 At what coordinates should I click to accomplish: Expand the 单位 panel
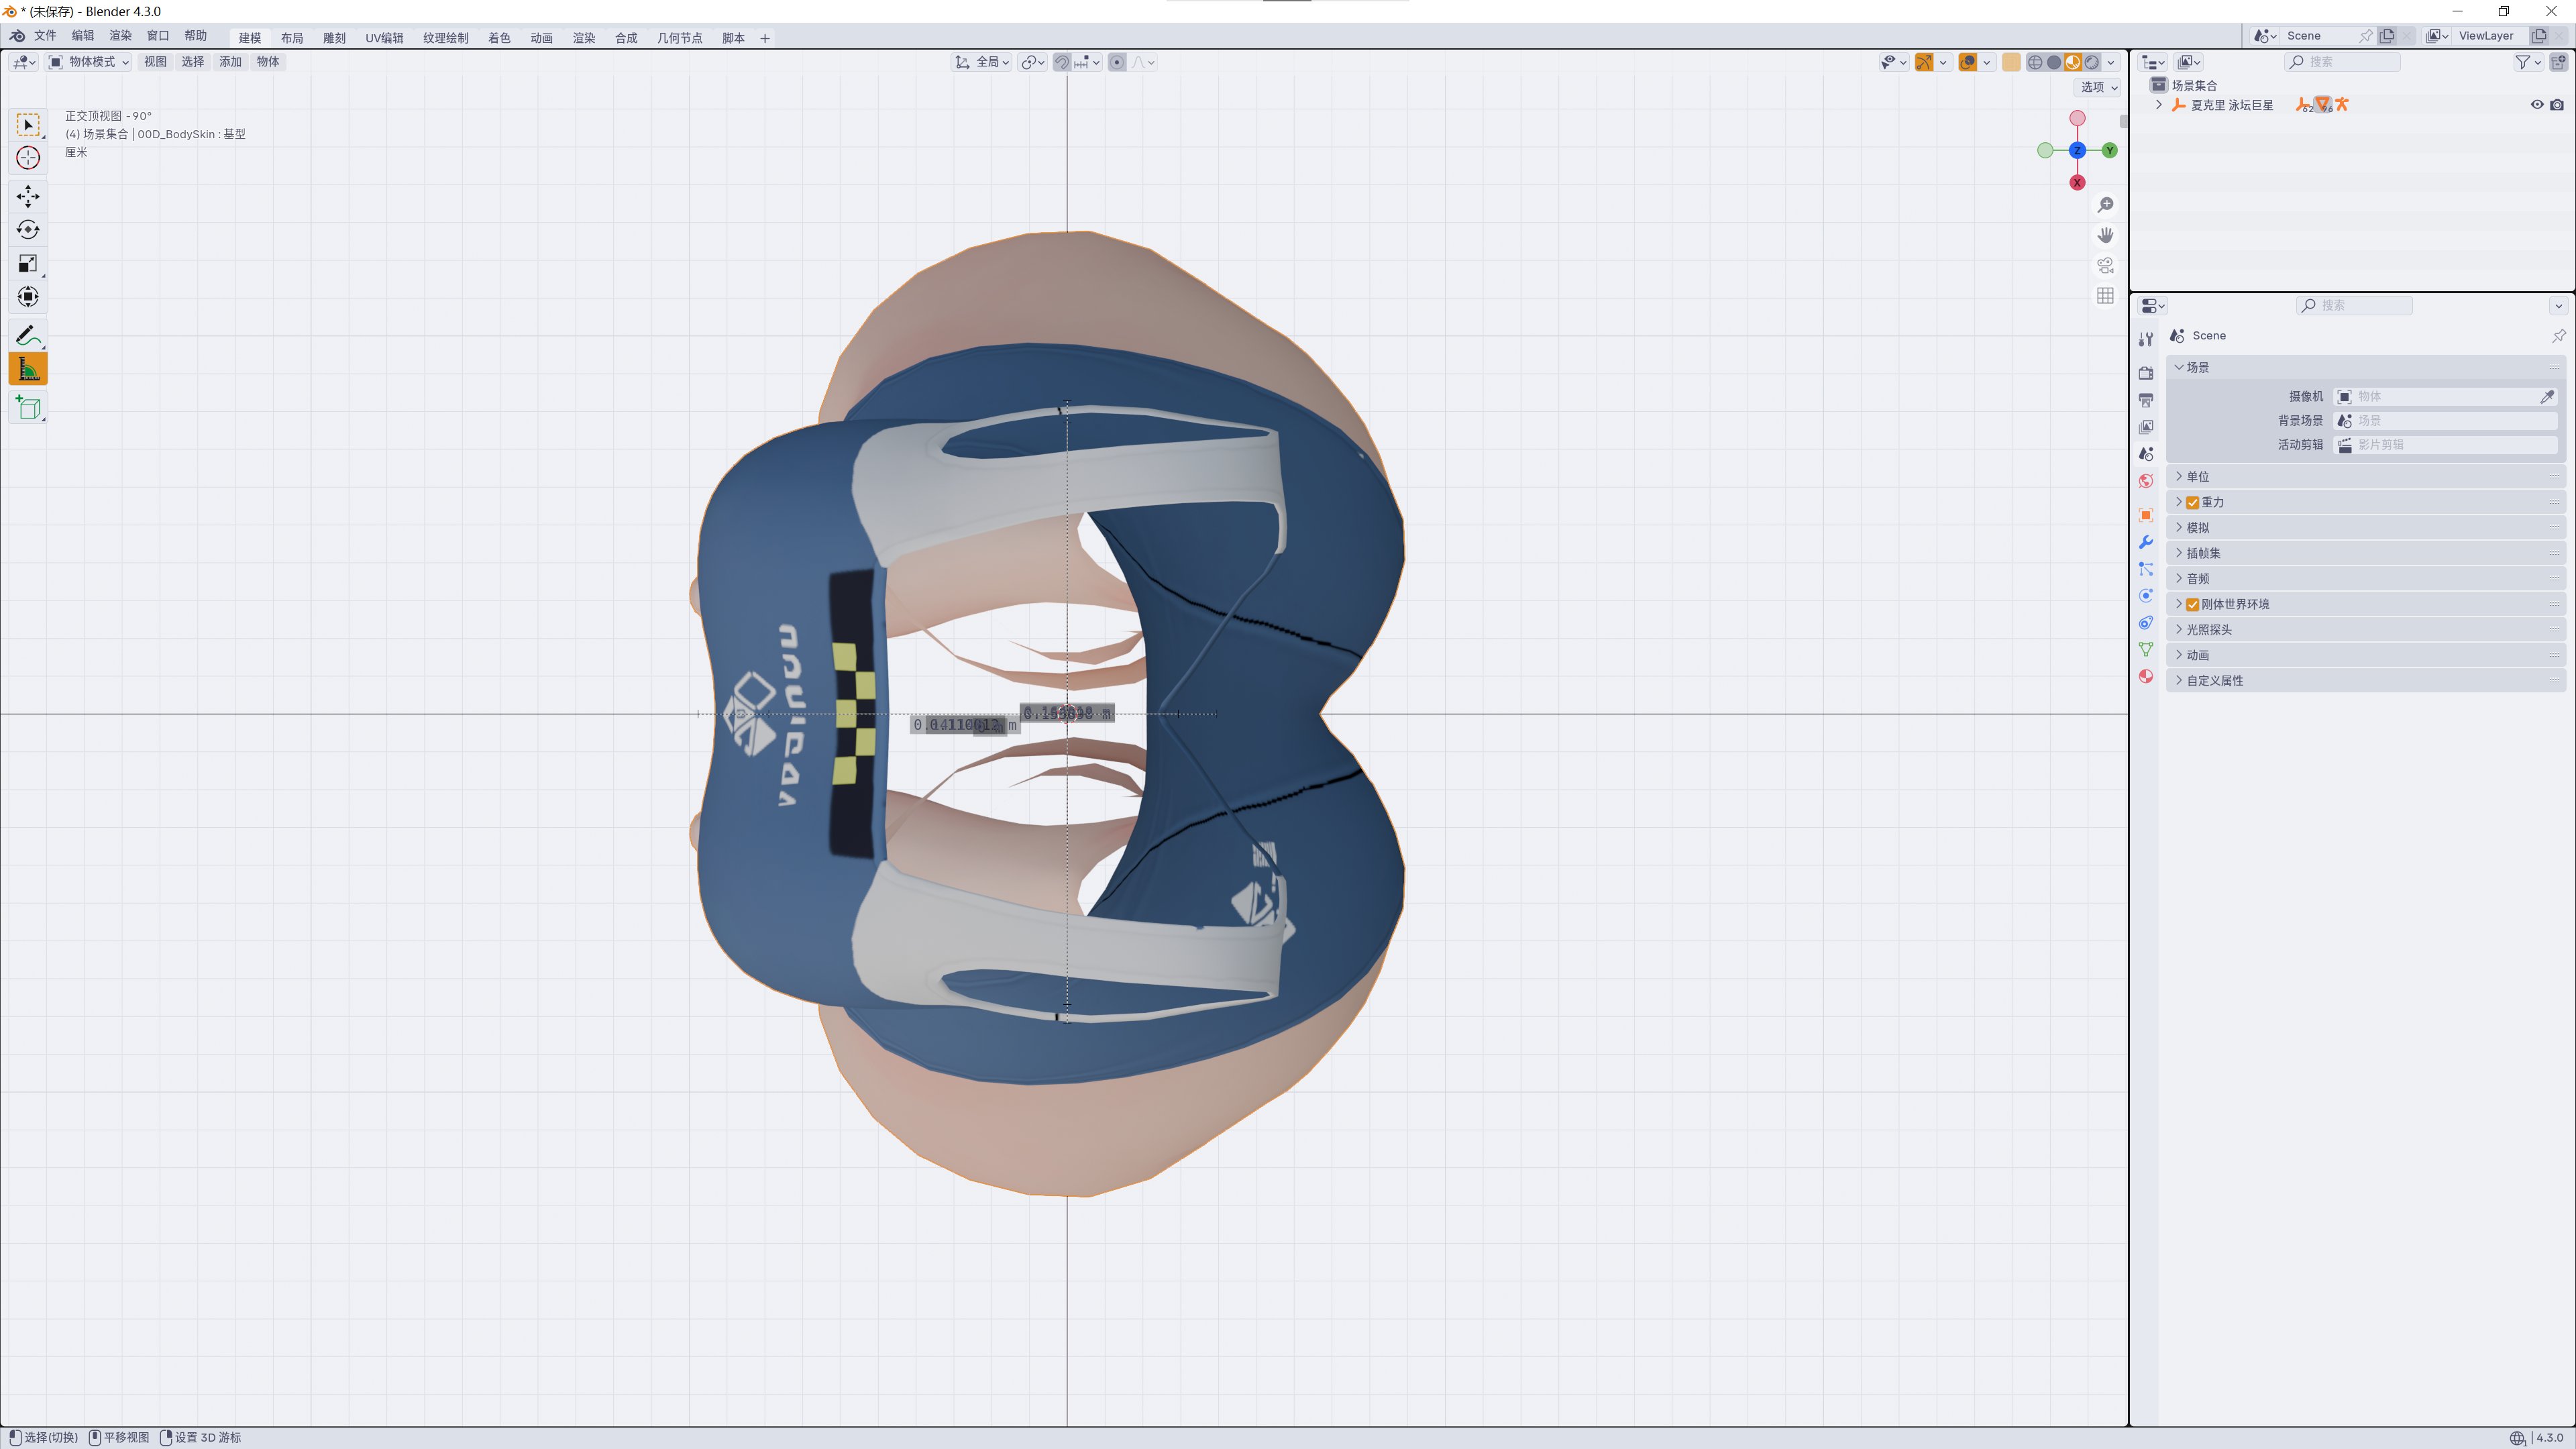(2365, 477)
